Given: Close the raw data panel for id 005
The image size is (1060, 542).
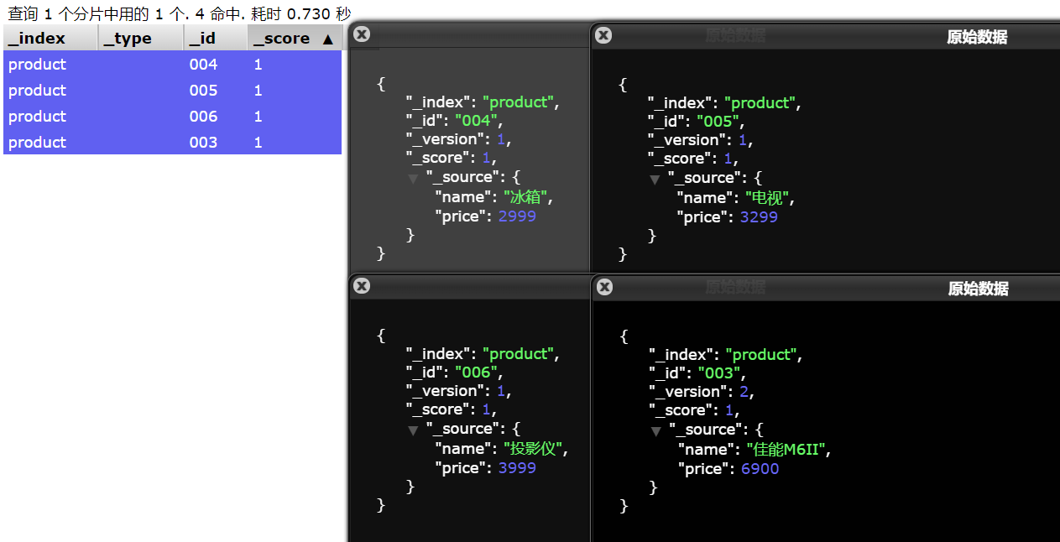Looking at the screenshot, I should 603,35.
